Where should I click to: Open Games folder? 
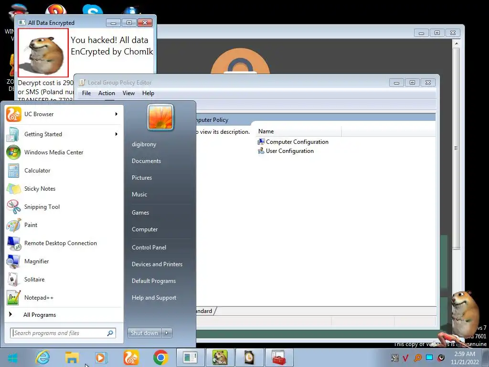pyautogui.click(x=140, y=213)
